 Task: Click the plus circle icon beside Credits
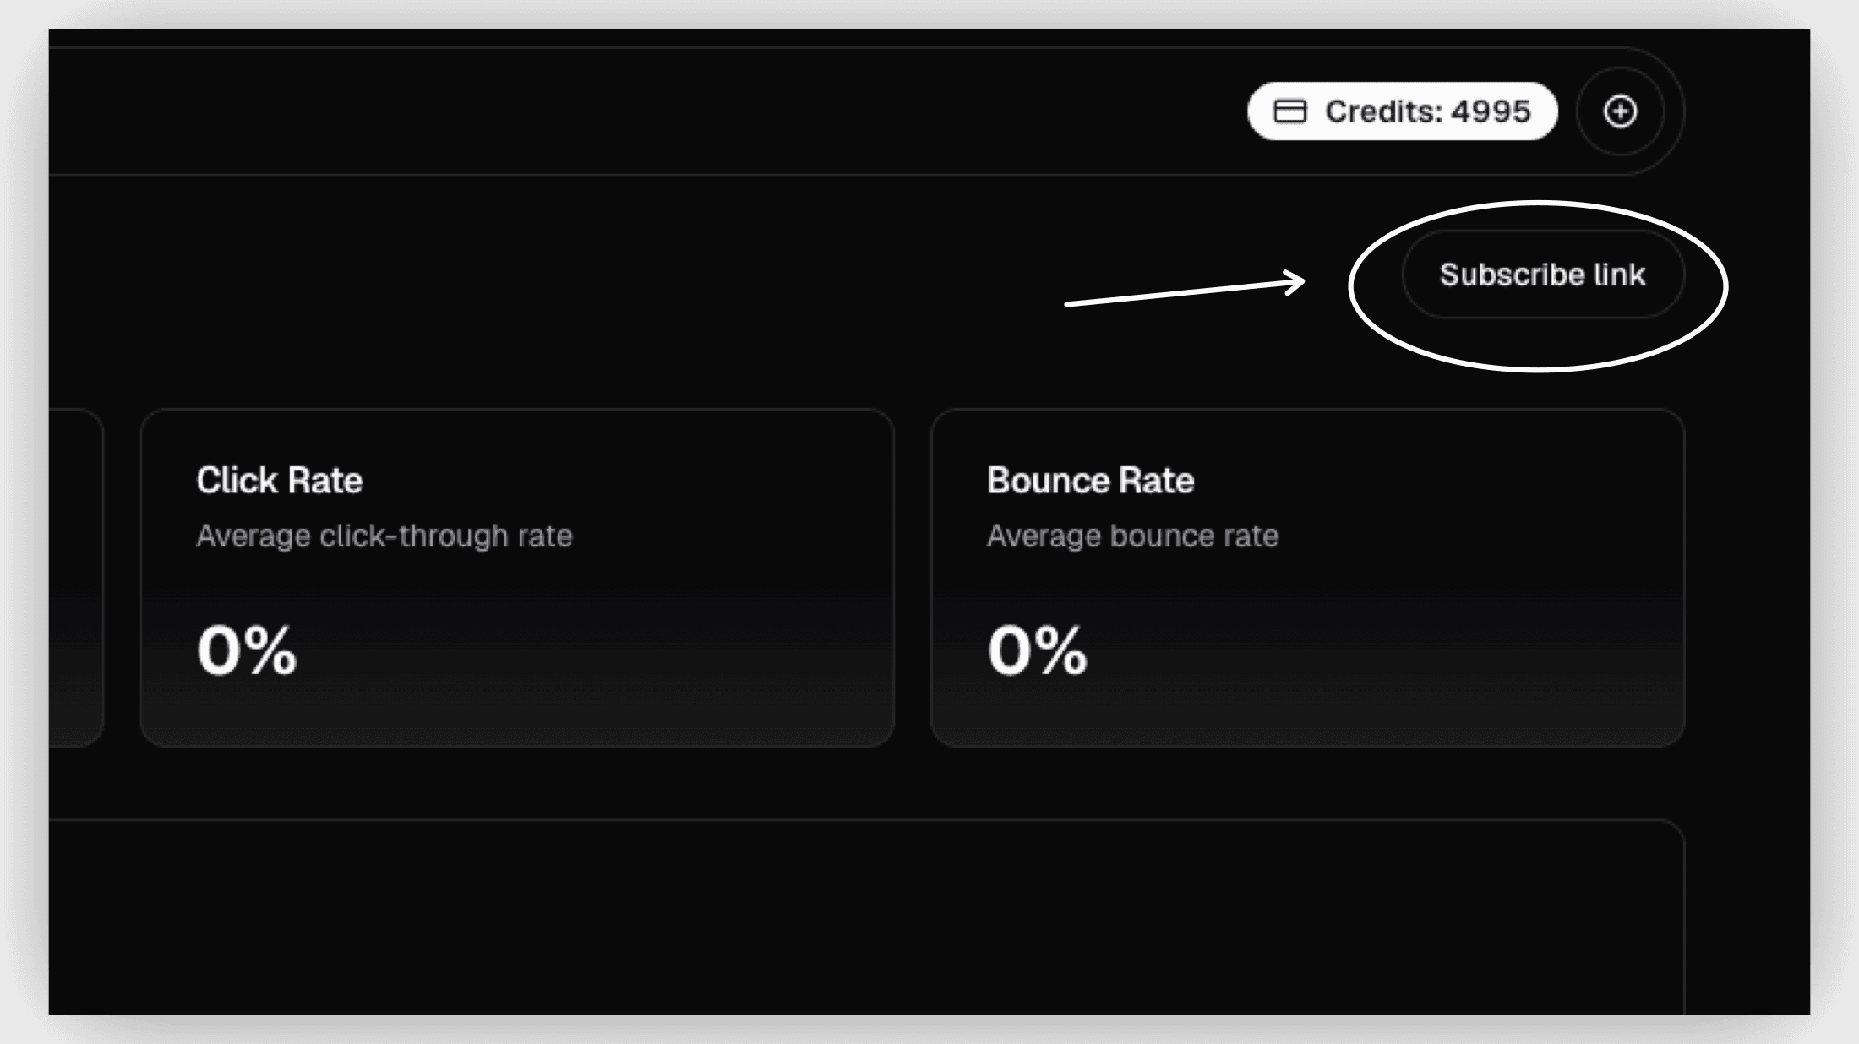click(x=1620, y=111)
